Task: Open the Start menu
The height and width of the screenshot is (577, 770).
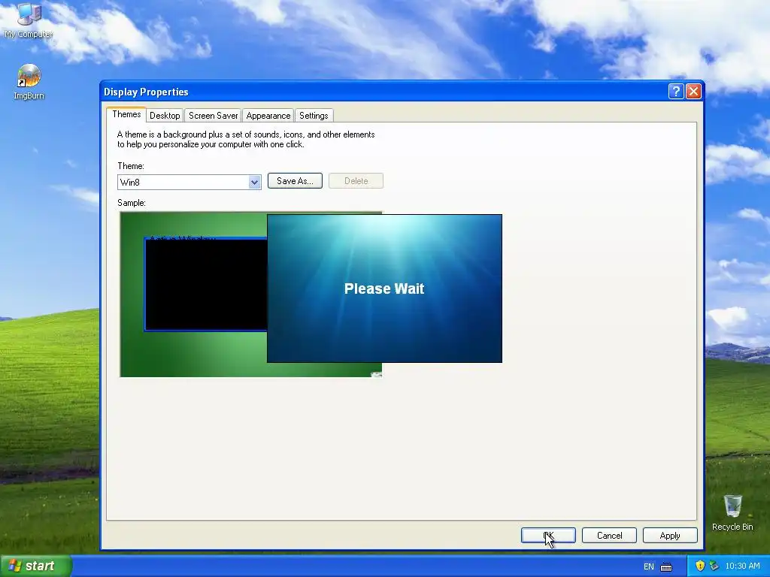Action: pyautogui.click(x=36, y=566)
